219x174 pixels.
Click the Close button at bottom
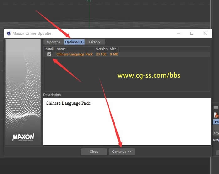point(94,152)
